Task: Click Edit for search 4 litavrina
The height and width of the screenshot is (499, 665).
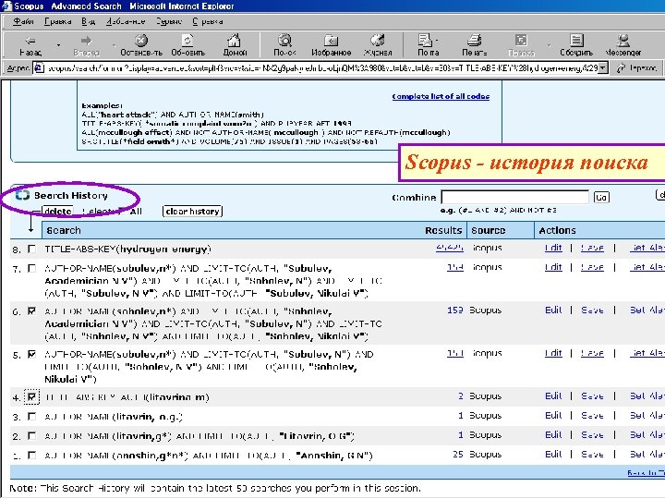Action: 553,396
